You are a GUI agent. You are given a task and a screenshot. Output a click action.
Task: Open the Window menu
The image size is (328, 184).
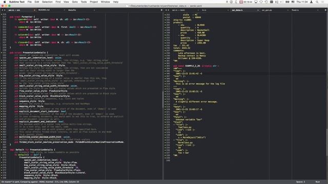click(x=105, y=2)
